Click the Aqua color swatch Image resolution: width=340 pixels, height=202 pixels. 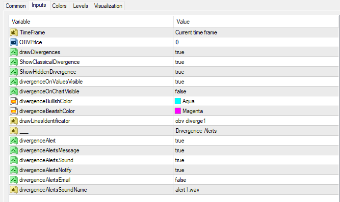coord(178,101)
